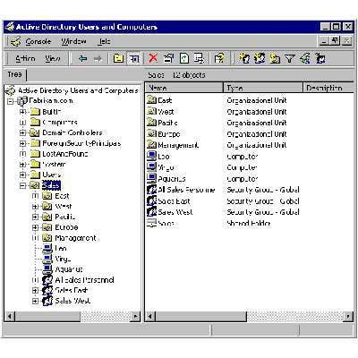Click the left pane horizontal scrollbar thumb
The width and height of the screenshot is (358, 358).
click(47, 316)
